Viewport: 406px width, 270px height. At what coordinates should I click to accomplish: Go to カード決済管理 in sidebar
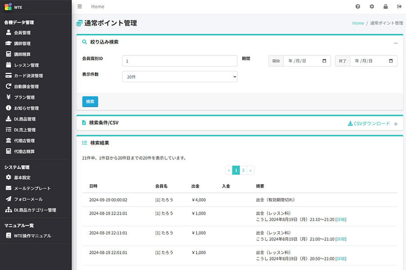point(28,76)
